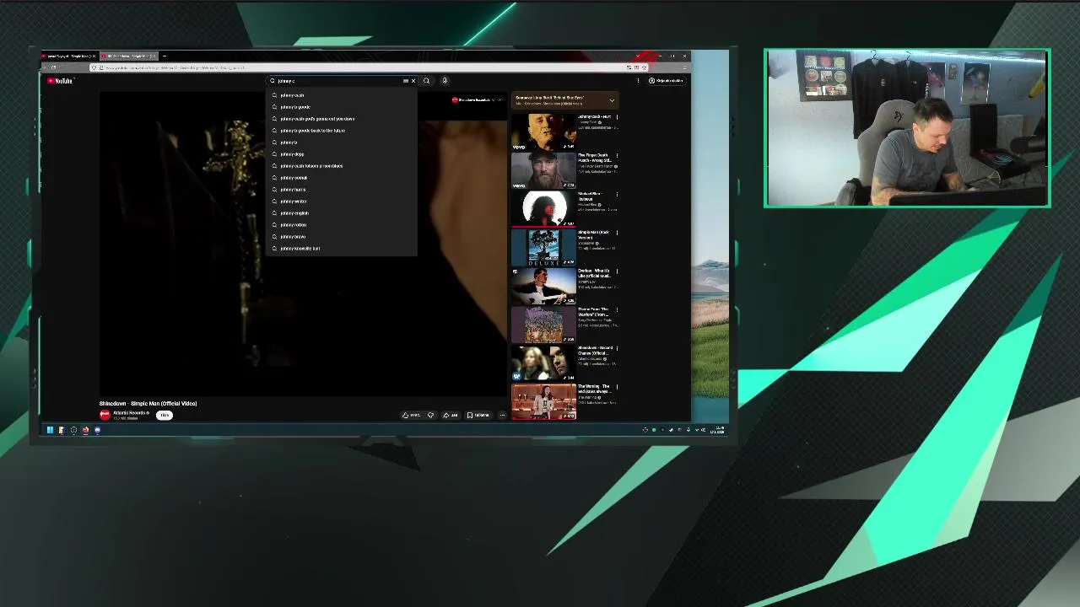The height and width of the screenshot is (607, 1080).
Task: Select the "johnny bravo" suggestion
Action: [x=342, y=237]
